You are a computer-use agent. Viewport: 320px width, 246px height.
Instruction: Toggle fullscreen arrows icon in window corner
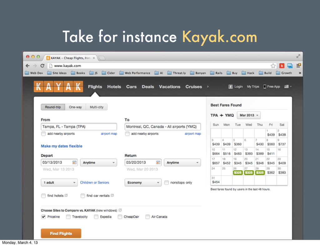[x=298, y=56]
